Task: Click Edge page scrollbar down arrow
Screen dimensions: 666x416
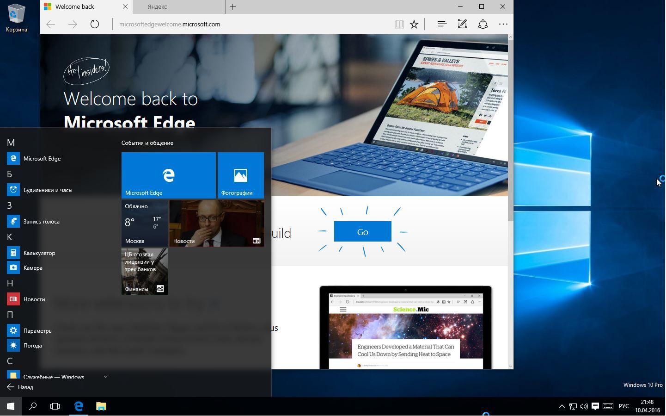Action: pyautogui.click(x=511, y=366)
